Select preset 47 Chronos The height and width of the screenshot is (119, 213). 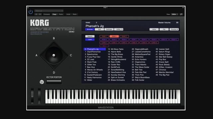(161, 70)
